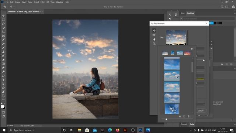Create new sky group folder icon
236x133 pixels.
(x=180, y=116)
